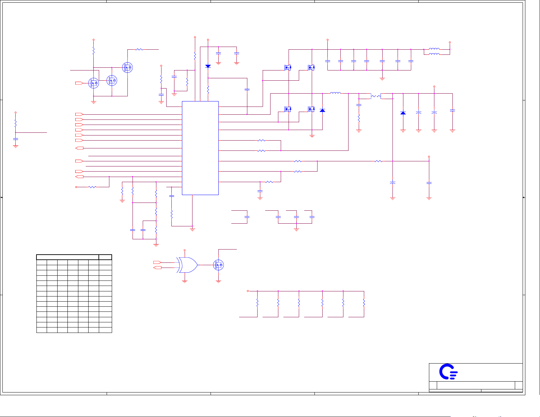This screenshot has width=540, height=417.
Task: Click the blue diode directly above the central IC
Action: click(x=208, y=66)
